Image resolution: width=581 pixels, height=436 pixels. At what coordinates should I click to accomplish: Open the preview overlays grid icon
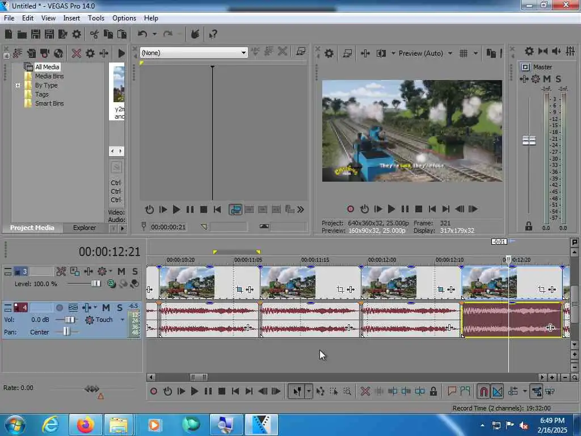pos(464,53)
